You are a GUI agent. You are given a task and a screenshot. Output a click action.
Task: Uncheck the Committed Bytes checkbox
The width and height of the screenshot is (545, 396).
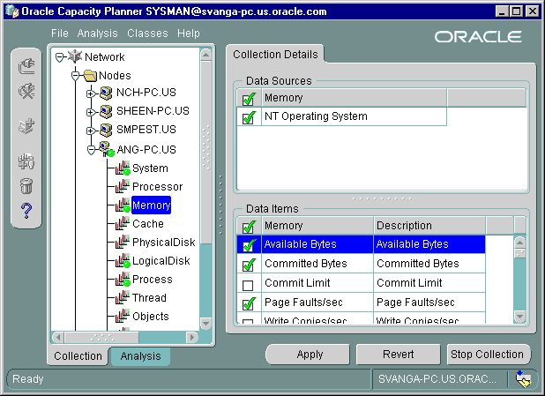(x=248, y=264)
